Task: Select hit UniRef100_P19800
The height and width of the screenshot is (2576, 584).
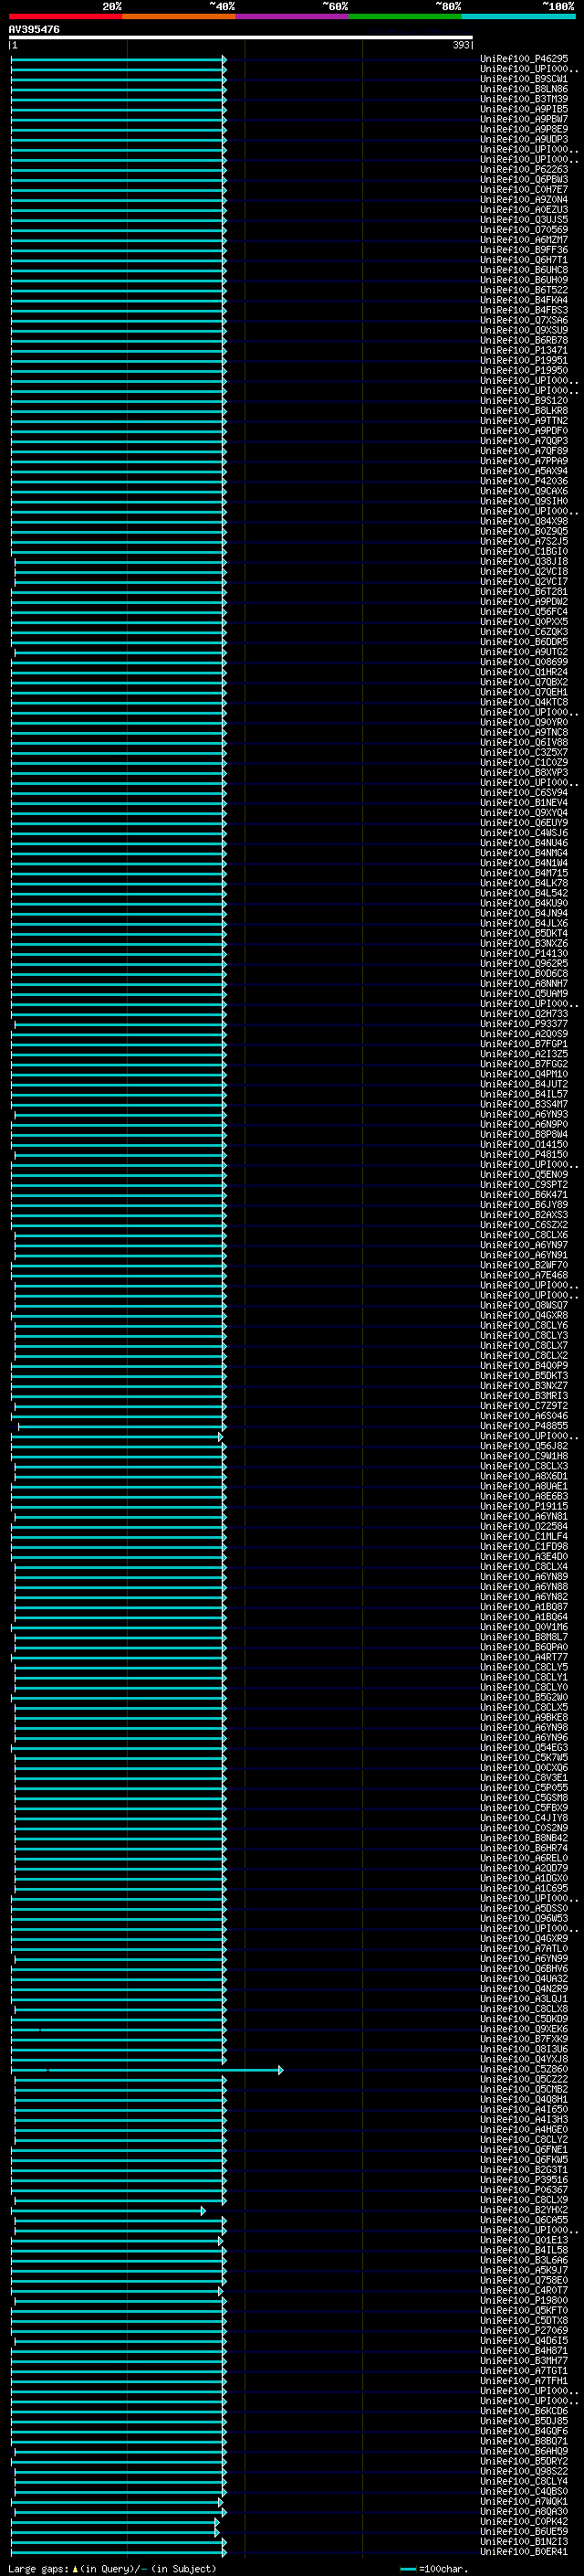Action: tap(524, 2301)
